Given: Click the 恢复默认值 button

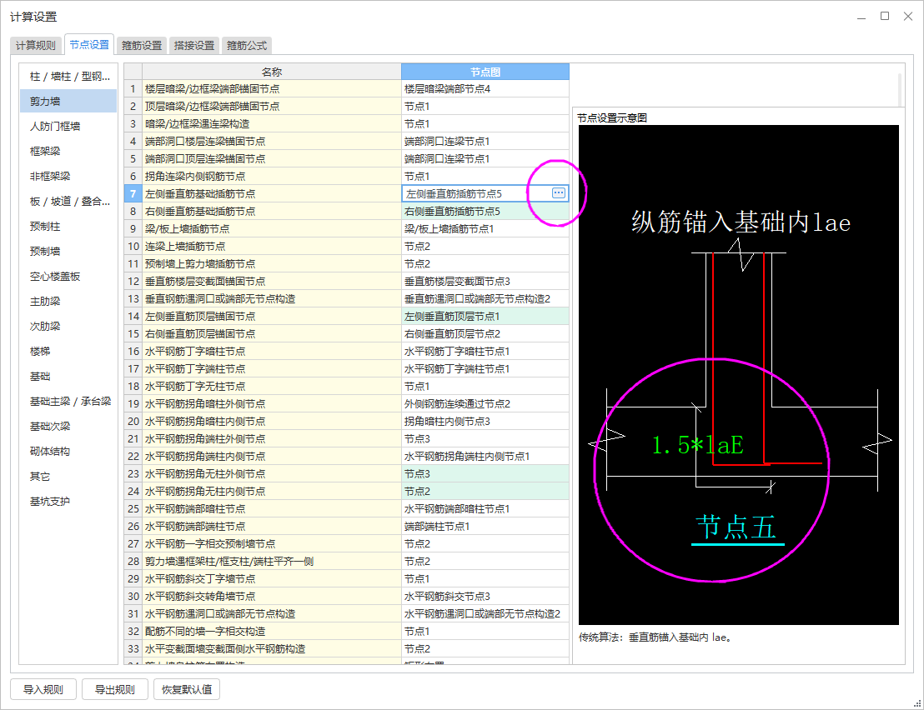Looking at the screenshot, I should (x=187, y=689).
